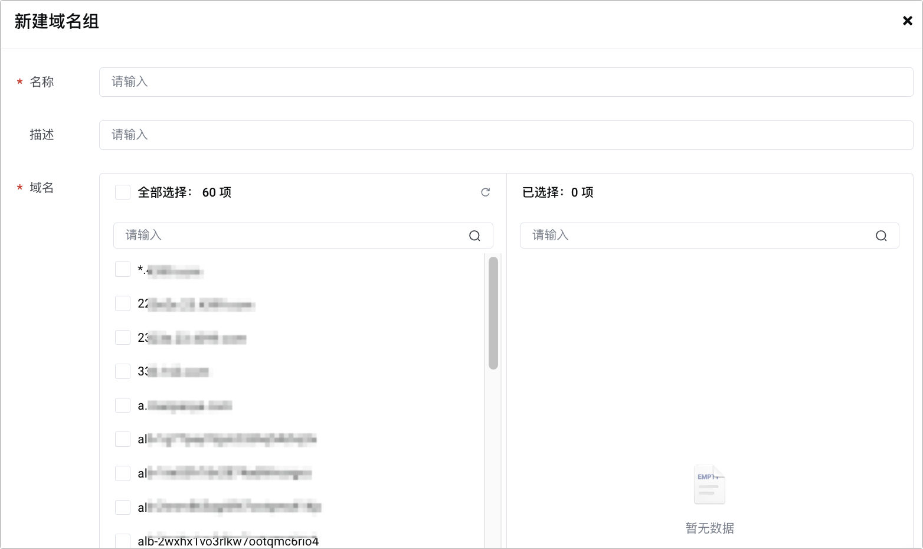Image resolution: width=923 pixels, height=549 pixels.
Task: Tick checkbox for domain starting with *.
Action: pyautogui.click(x=123, y=269)
